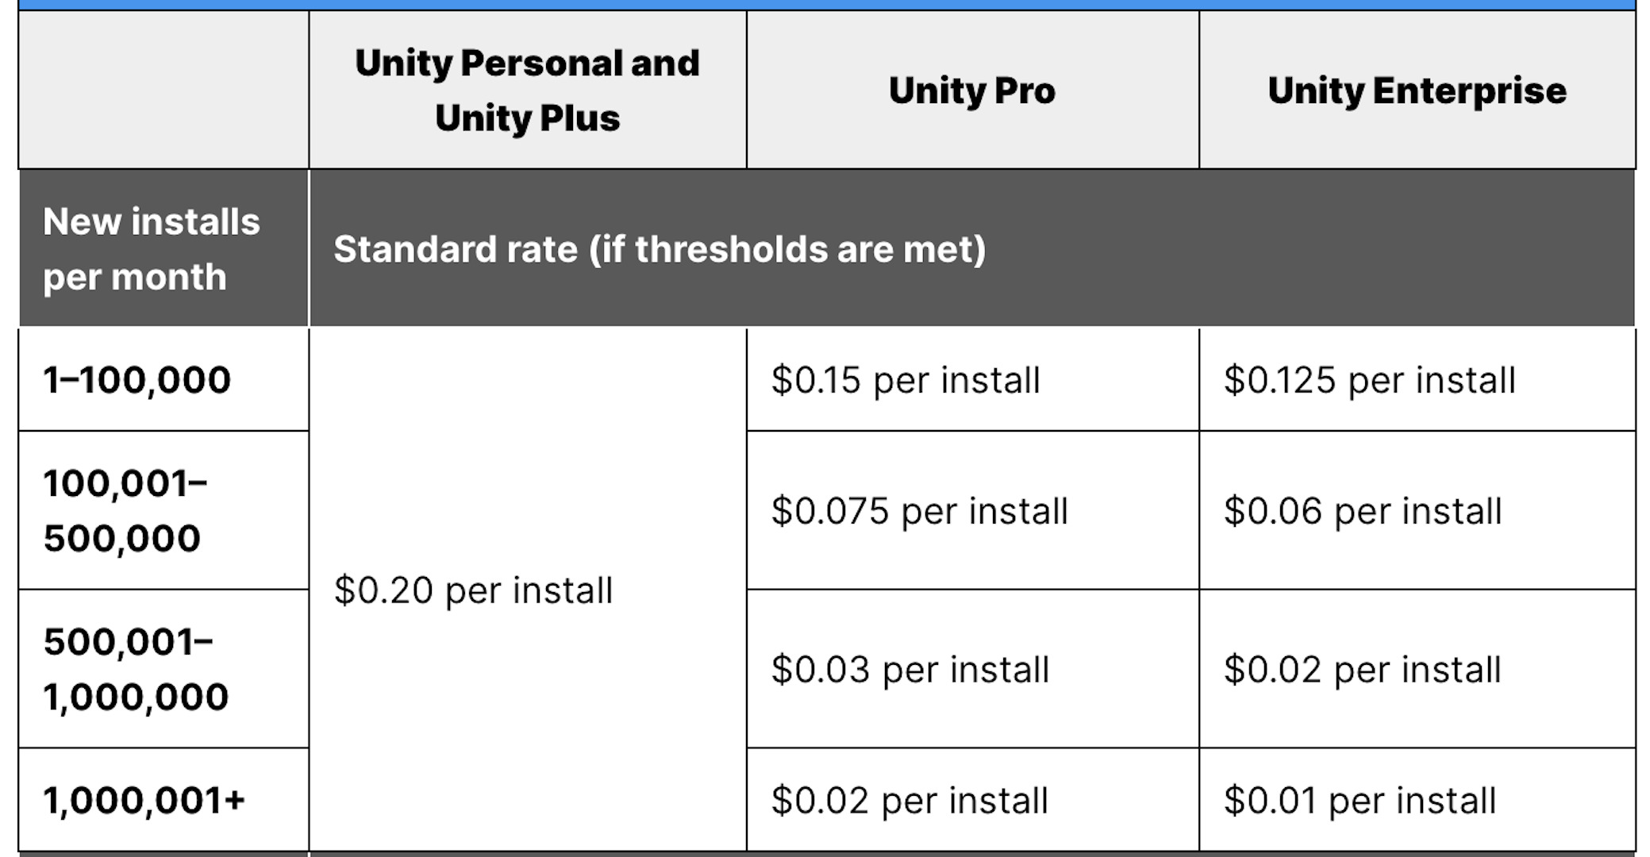The height and width of the screenshot is (857, 1650).
Task: Select the 1,000,001+ installs row label
Action: 163,800
